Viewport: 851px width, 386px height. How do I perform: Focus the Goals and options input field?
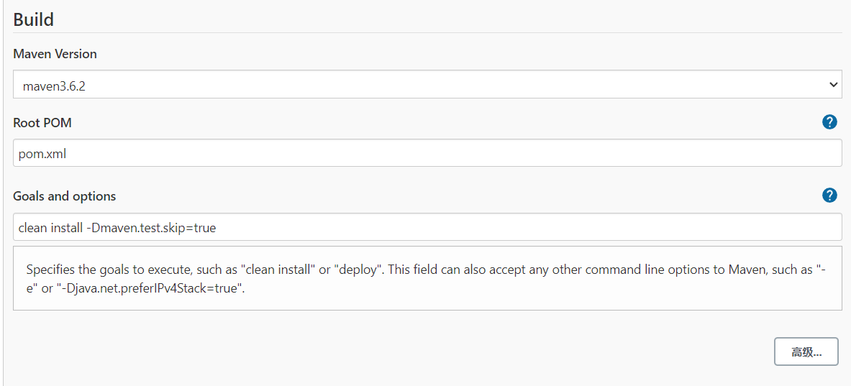(x=428, y=226)
